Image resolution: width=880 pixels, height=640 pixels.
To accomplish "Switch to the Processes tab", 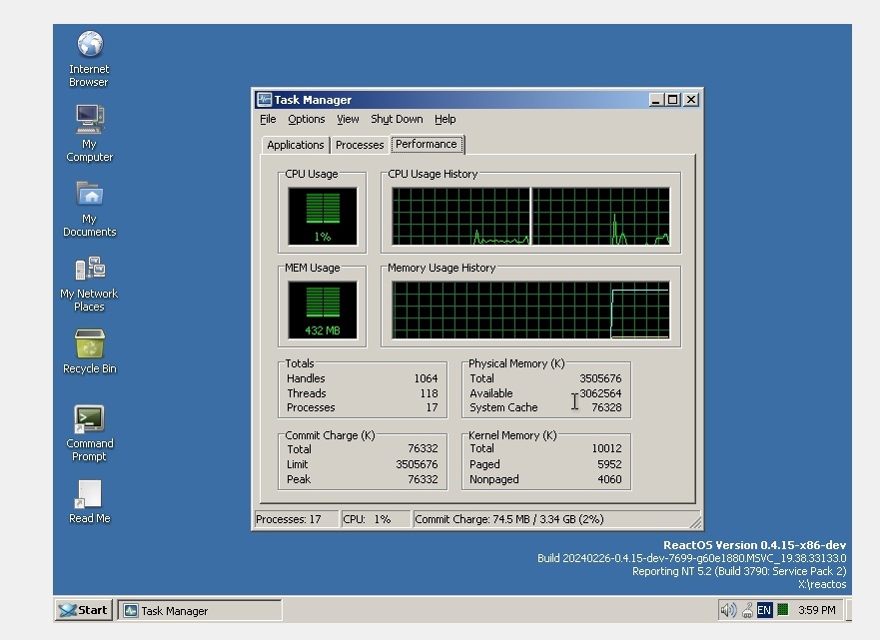I will 359,144.
